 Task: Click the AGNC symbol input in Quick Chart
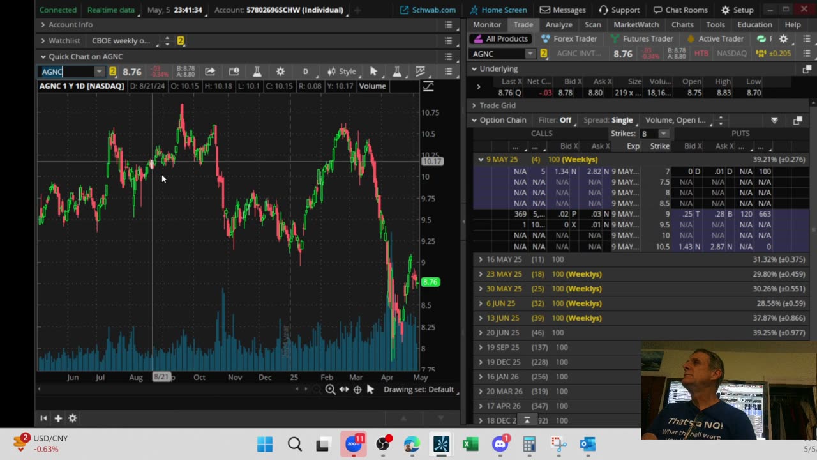click(68, 72)
